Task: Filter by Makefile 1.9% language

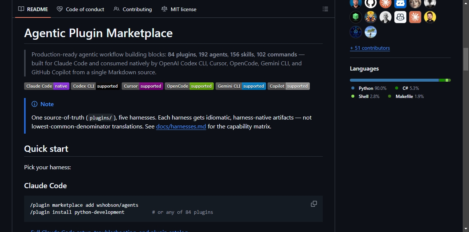Action: click(406, 96)
